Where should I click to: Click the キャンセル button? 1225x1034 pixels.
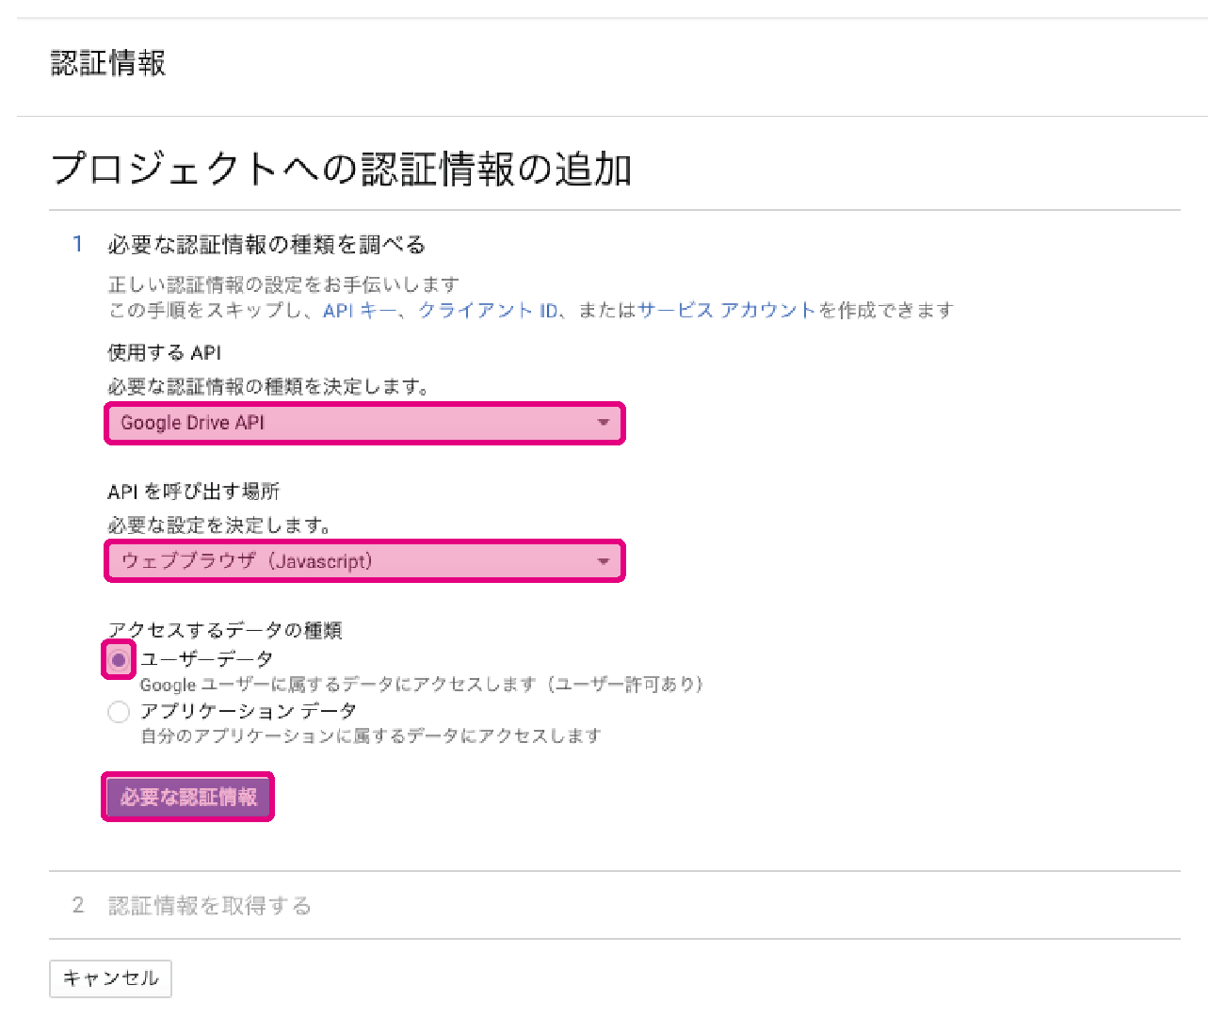click(x=110, y=978)
